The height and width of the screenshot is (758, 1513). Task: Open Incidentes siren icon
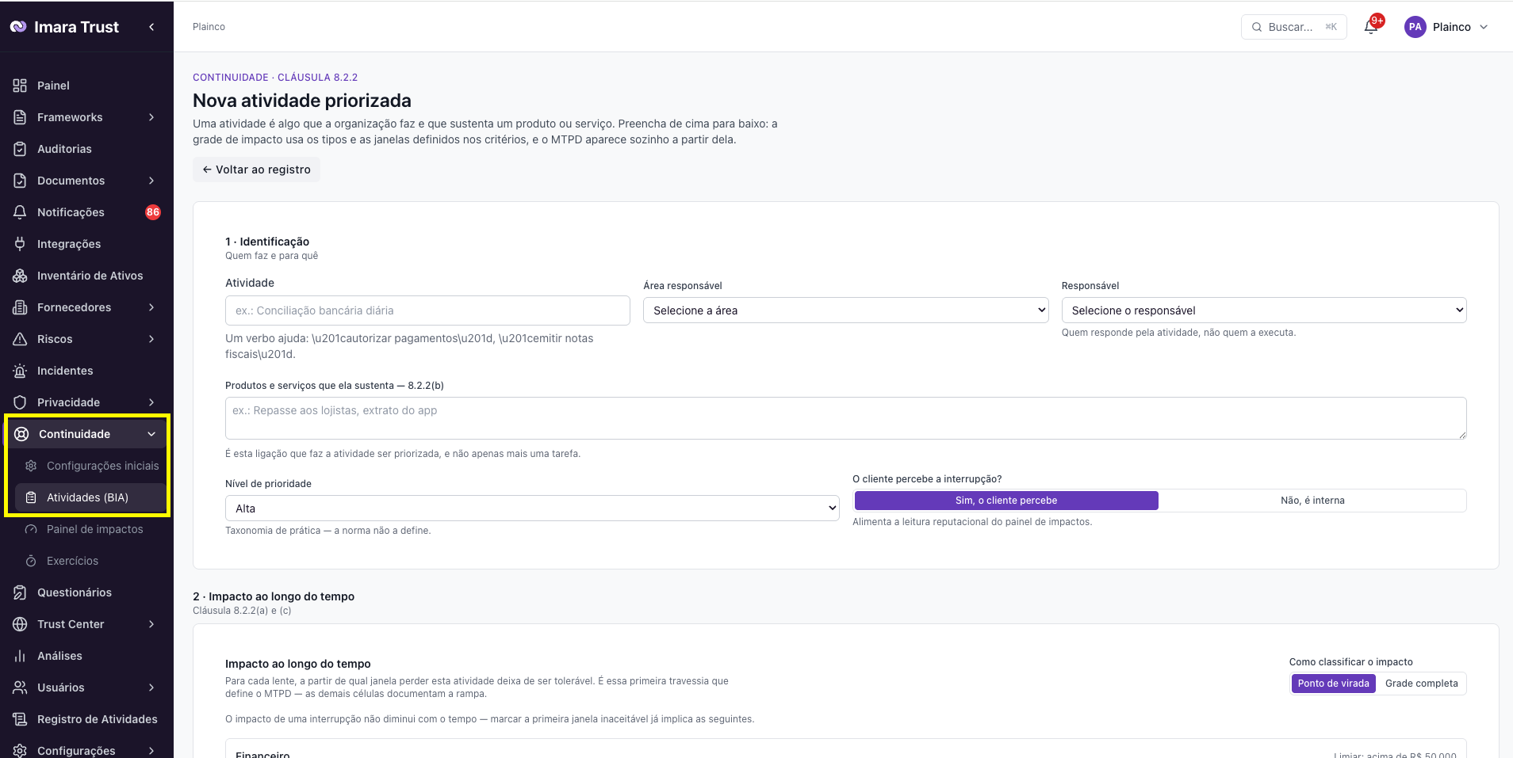20,371
